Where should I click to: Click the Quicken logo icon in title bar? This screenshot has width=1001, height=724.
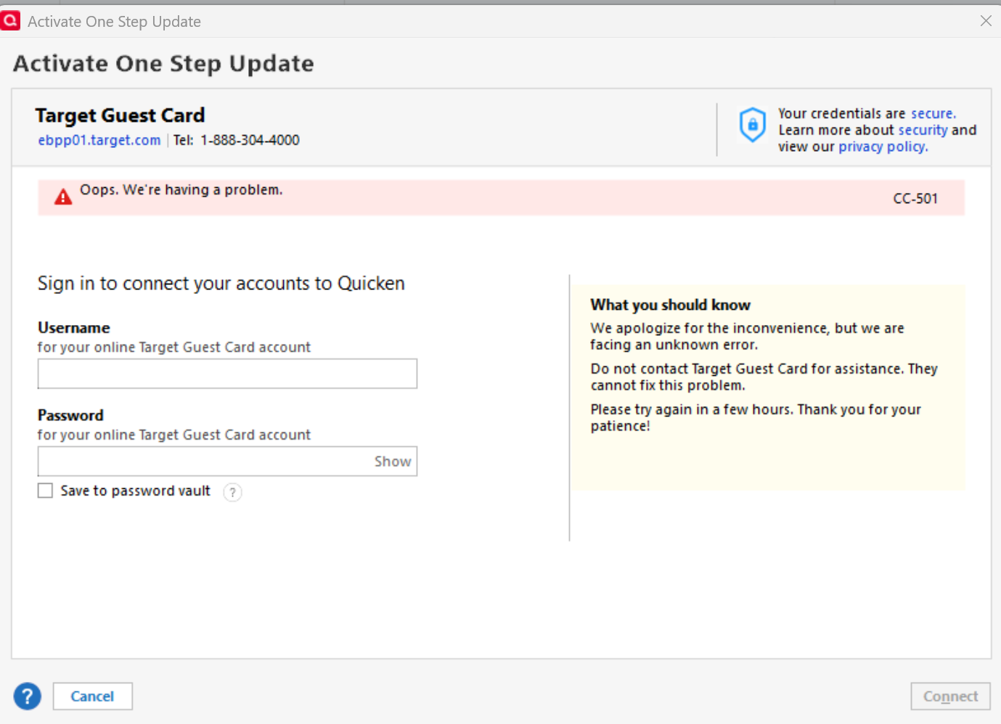[x=10, y=21]
